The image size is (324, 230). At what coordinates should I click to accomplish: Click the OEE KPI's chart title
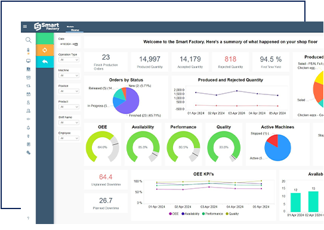coord(203,174)
